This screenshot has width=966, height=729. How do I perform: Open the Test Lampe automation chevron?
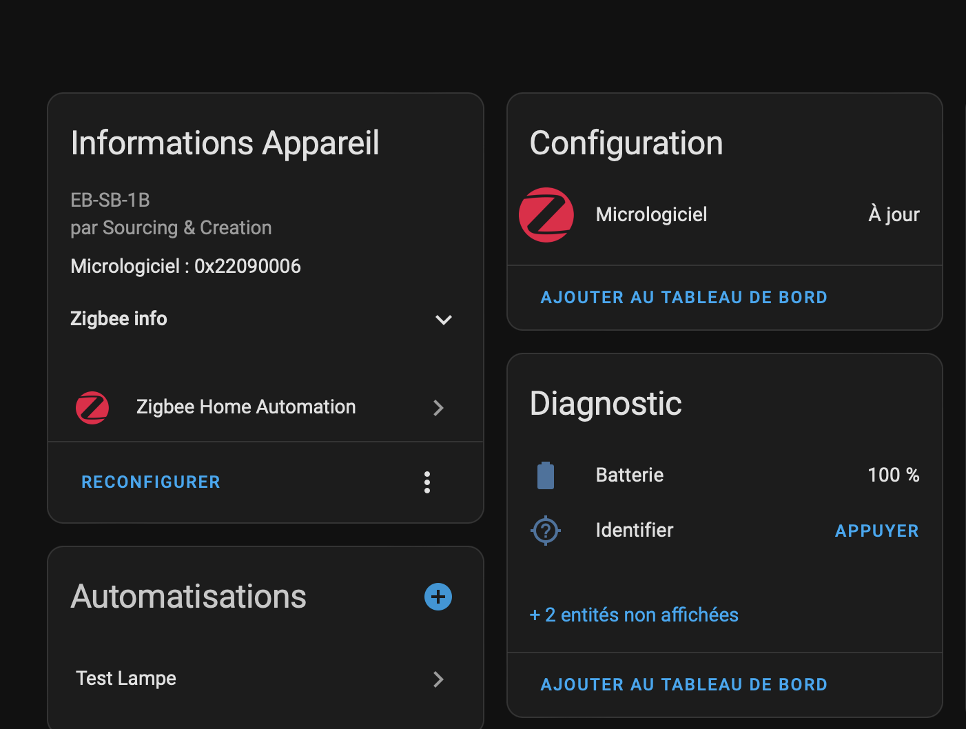pos(438,679)
